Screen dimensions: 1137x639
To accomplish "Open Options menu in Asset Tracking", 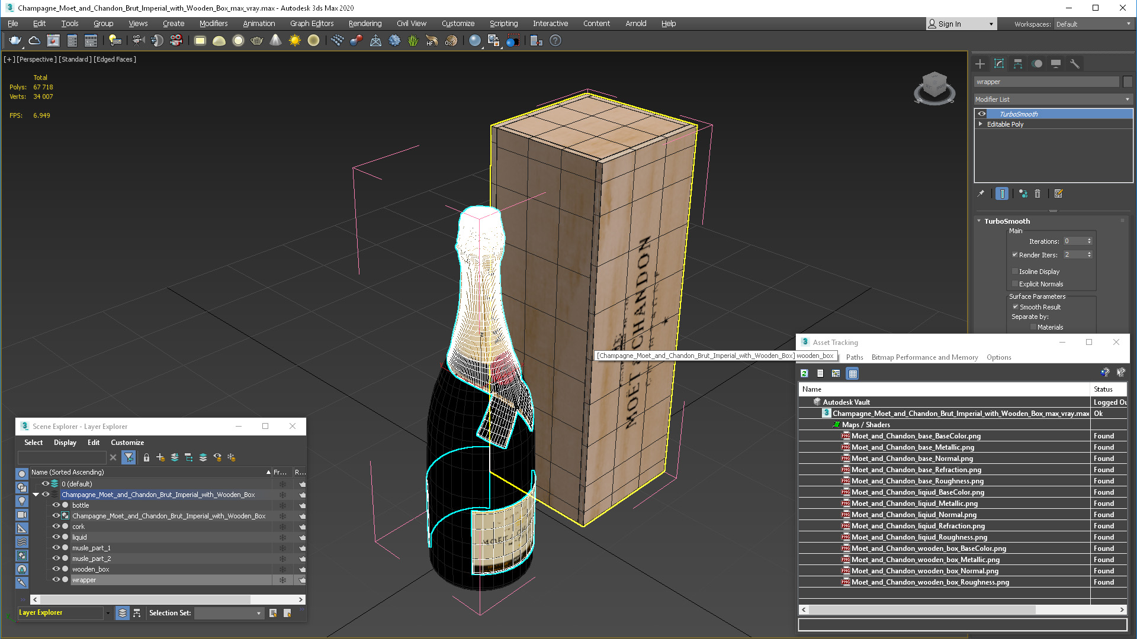I will [x=998, y=357].
